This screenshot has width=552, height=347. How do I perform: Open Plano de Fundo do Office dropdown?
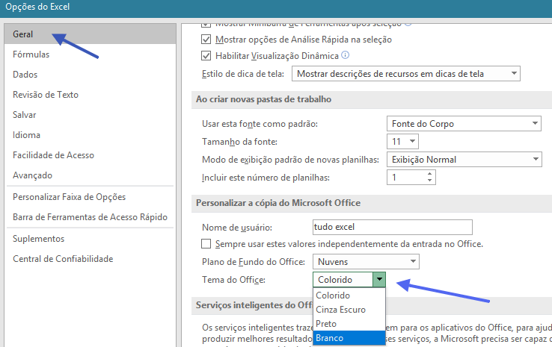[x=366, y=262]
